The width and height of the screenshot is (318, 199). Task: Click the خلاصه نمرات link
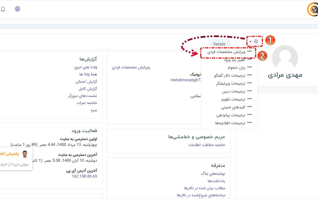pyautogui.click(x=87, y=103)
